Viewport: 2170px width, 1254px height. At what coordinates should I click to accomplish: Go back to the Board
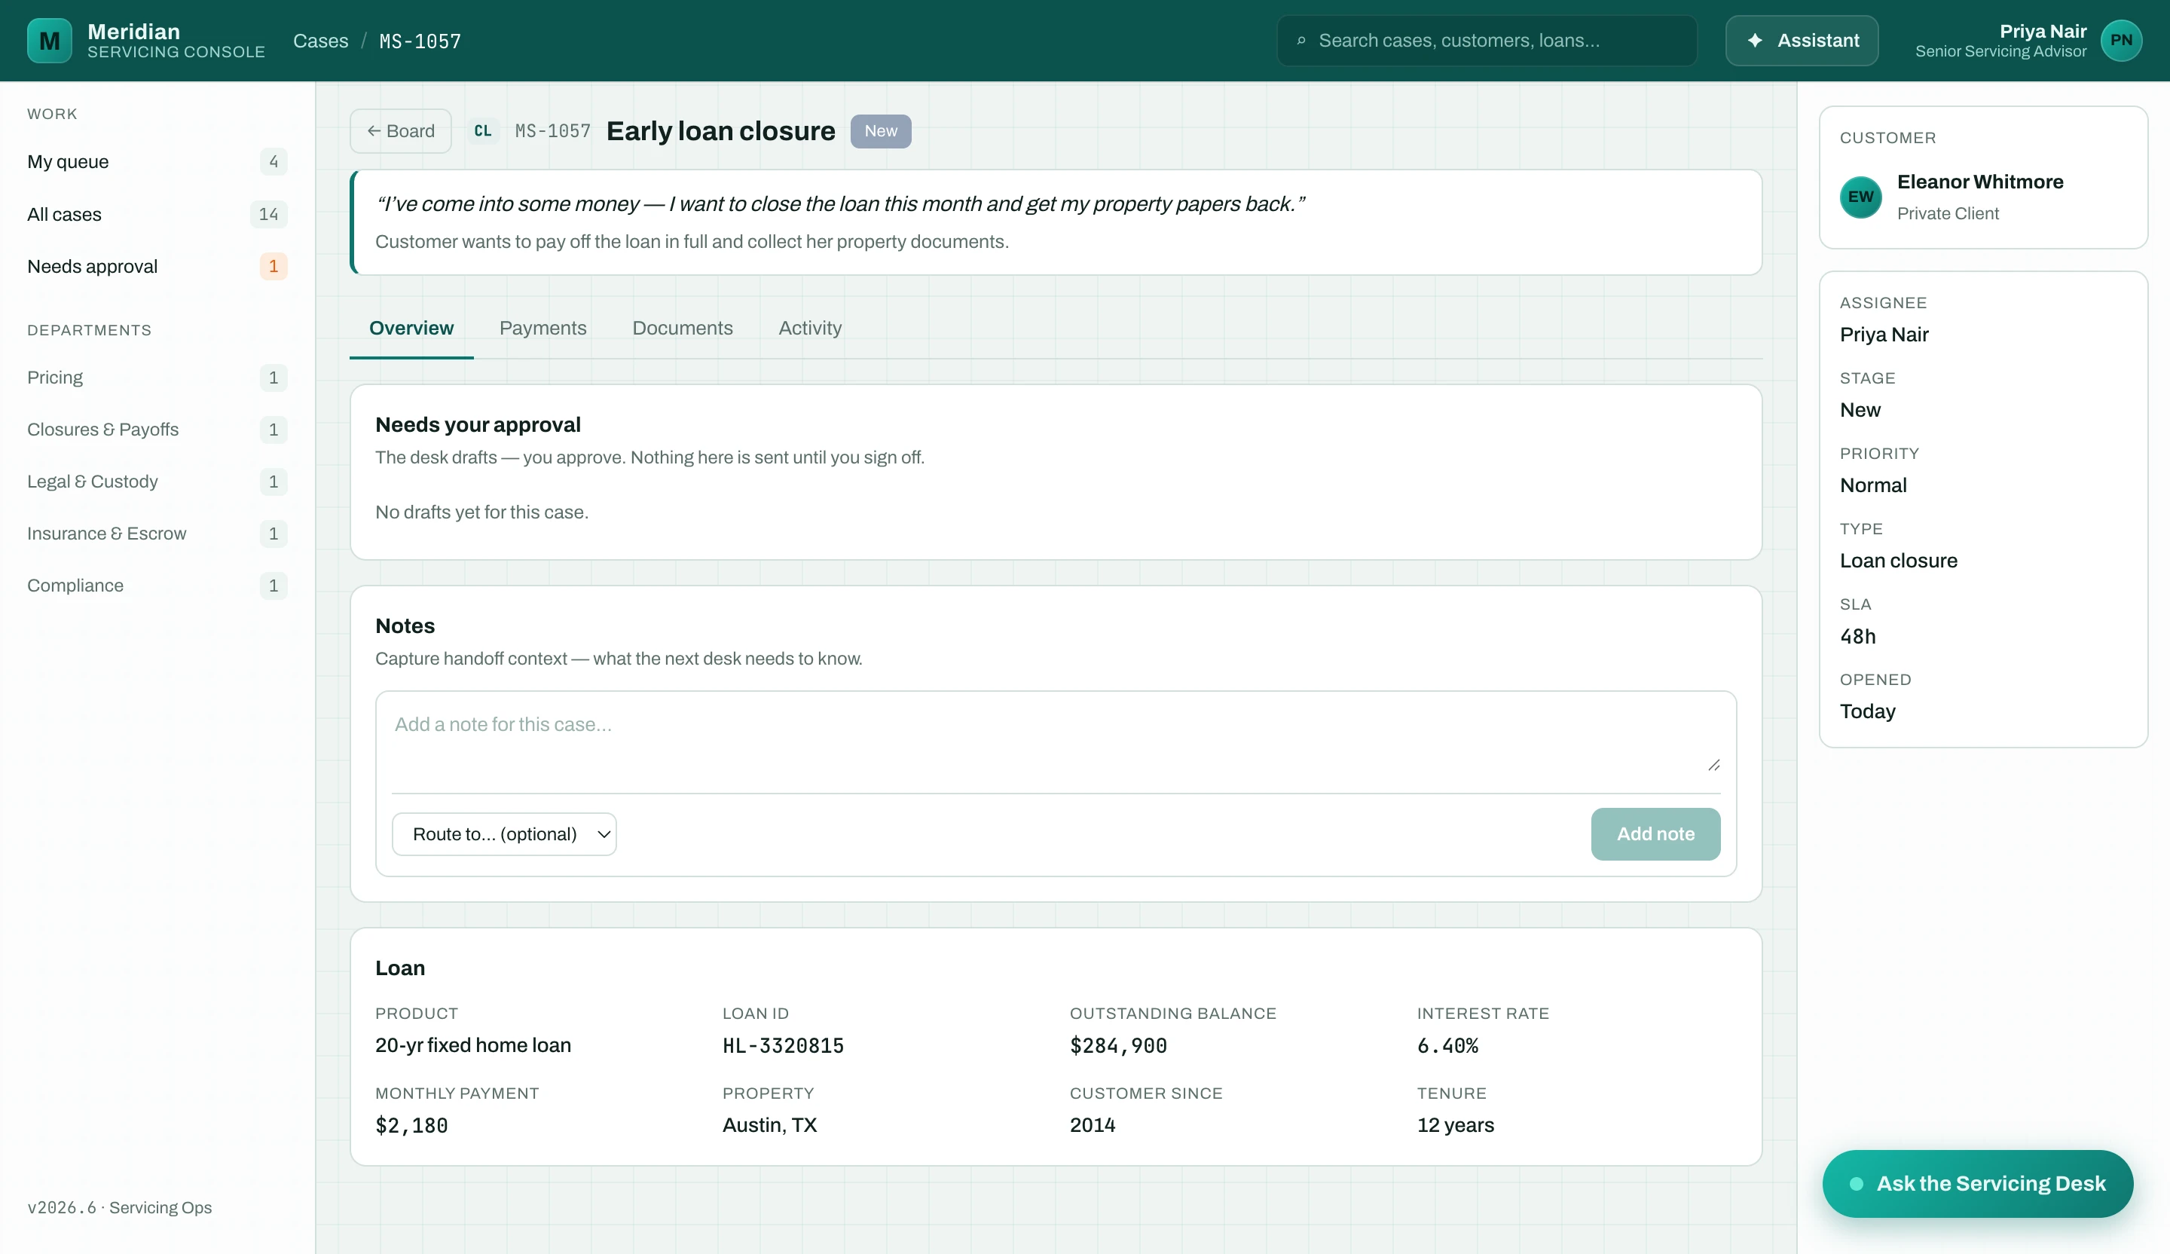point(400,131)
